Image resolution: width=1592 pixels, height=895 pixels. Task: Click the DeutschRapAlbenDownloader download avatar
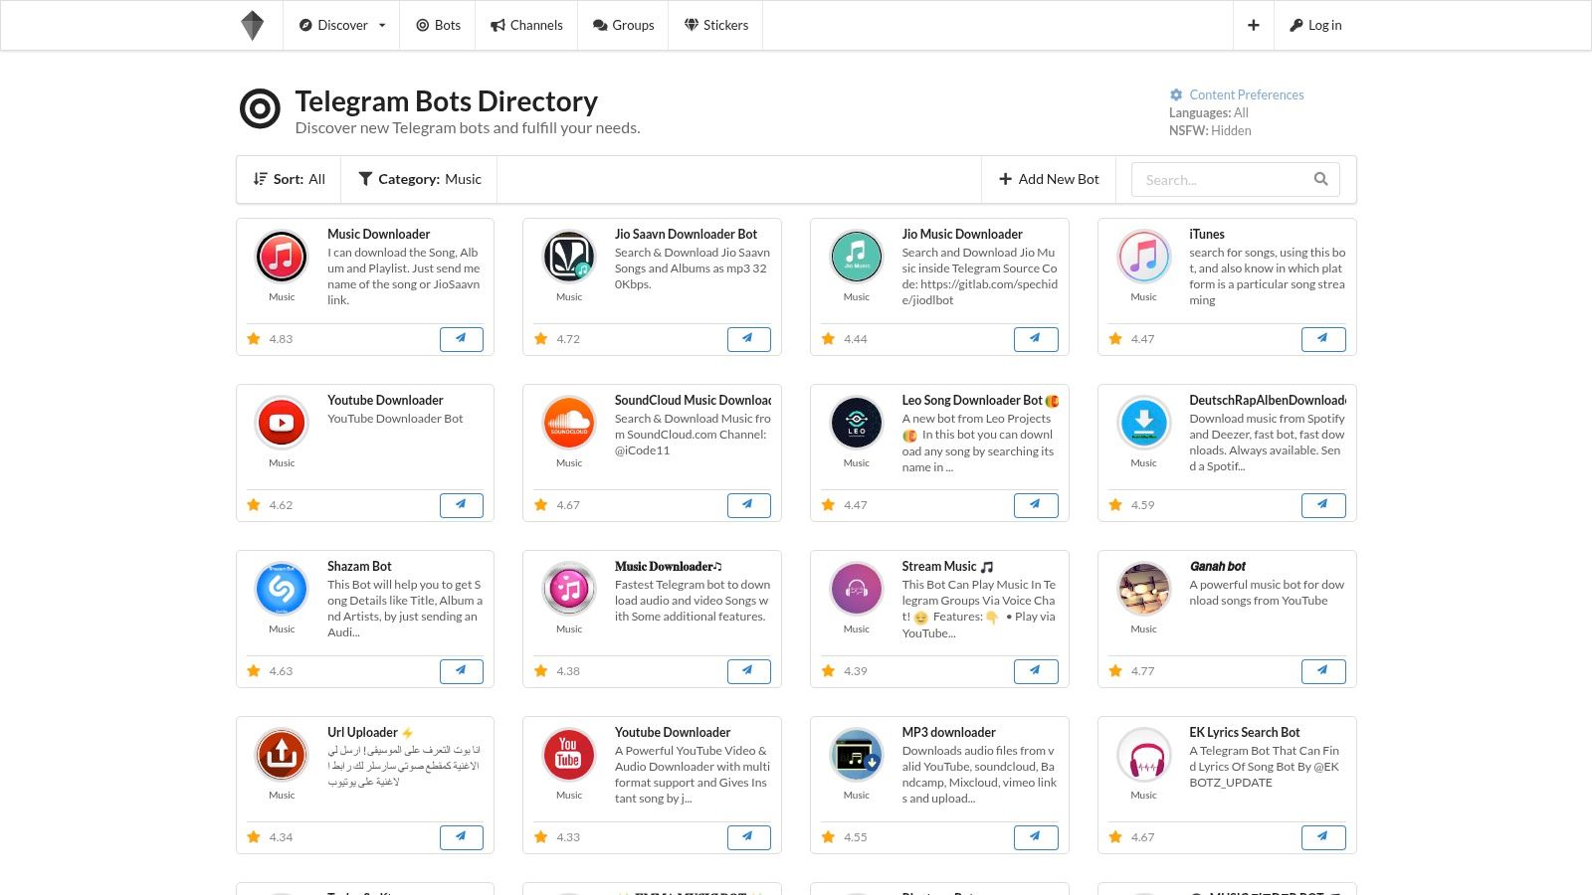pos(1144,423)
